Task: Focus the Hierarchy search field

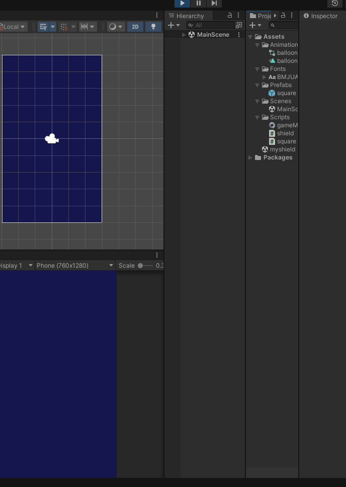Action: [x=211, y=25]
